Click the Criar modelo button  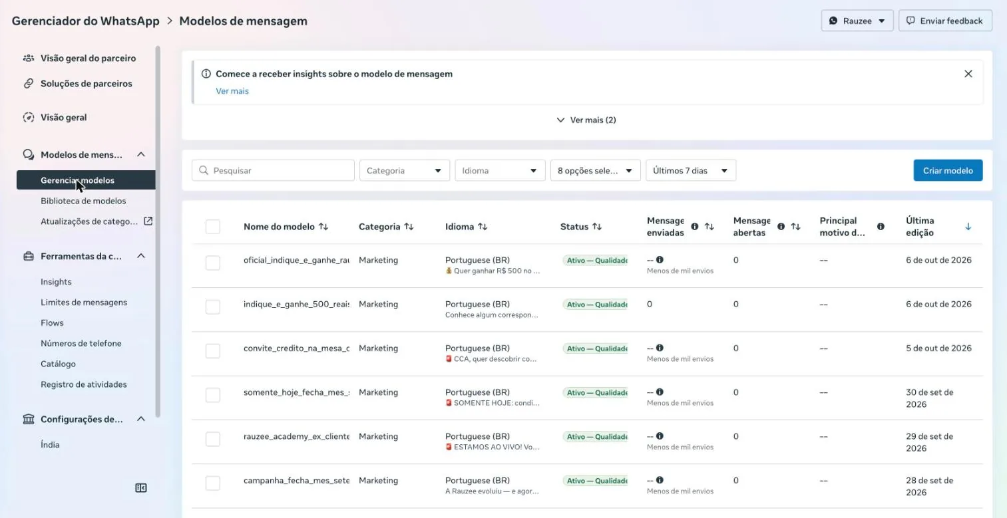click(x=948, y=170)
